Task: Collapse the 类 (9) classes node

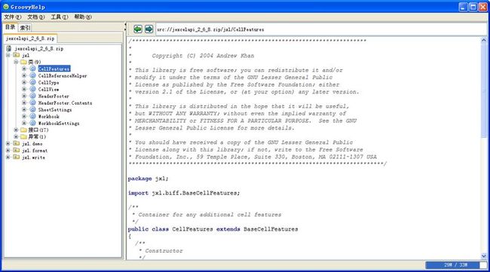Action: (x=16, y=62)
